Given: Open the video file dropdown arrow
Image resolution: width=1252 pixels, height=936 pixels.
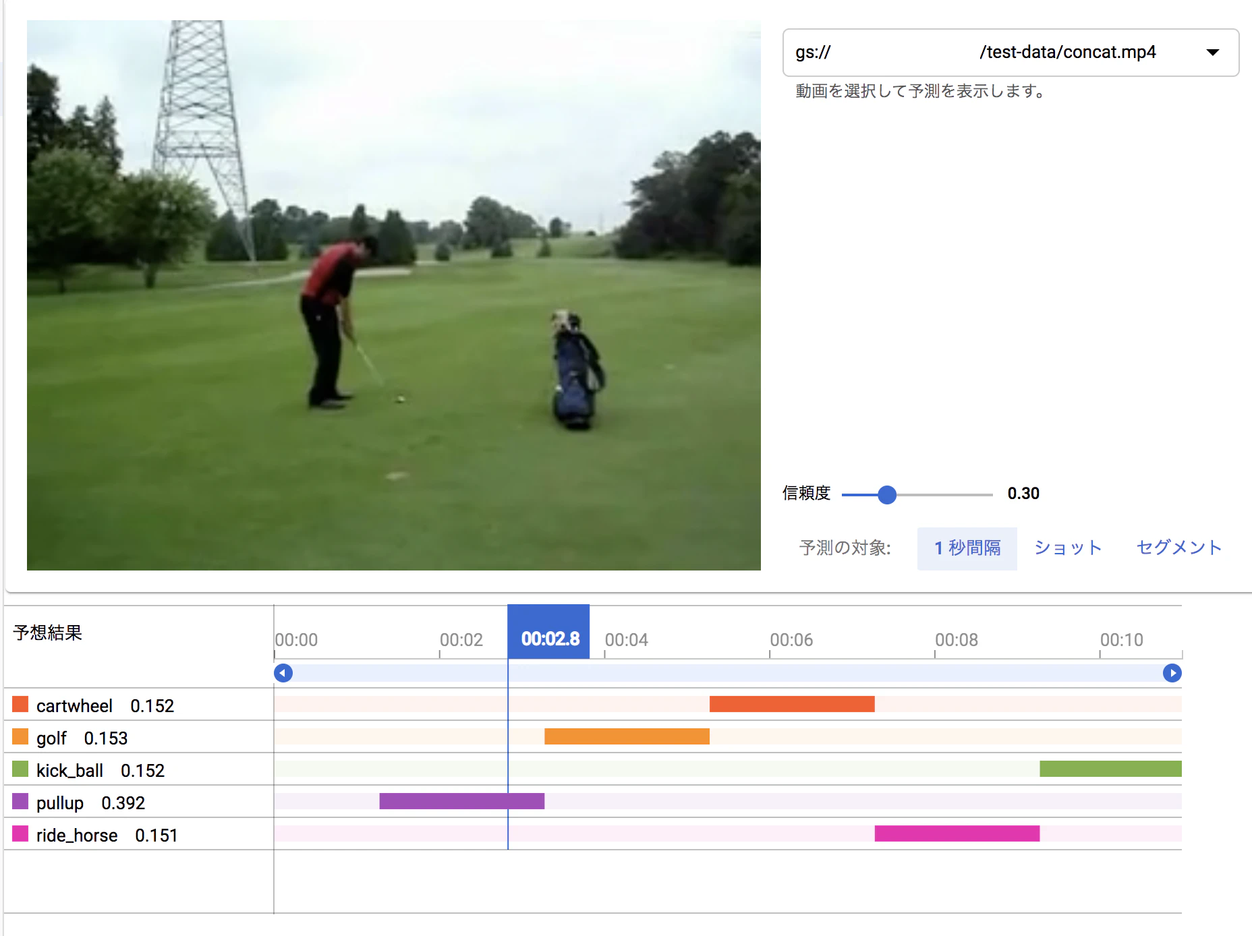Looking at the screenshot, I should tap(1212, 53).
